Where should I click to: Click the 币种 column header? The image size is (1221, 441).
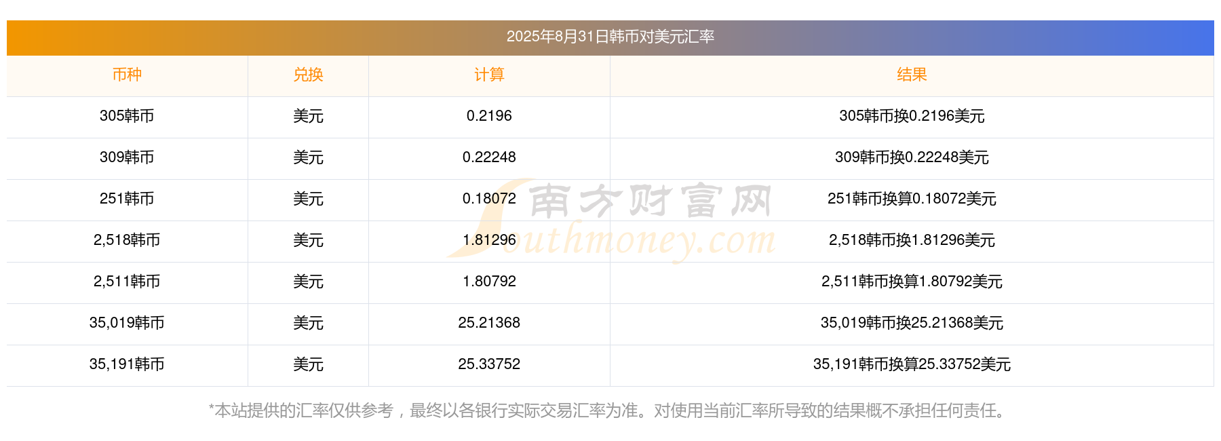(x=127, y=75)
